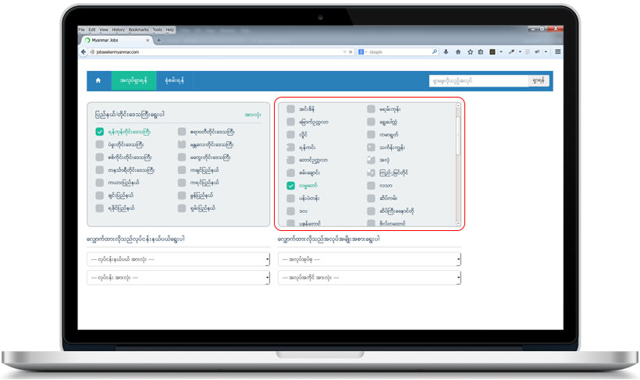640x380 pixels.
Task: Click the eyedropper tool icon in toolbar
Action: [x=511, y=51]
